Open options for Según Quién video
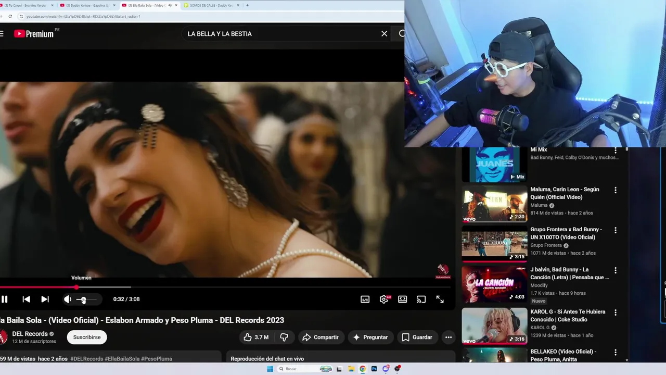The height and width of the screenshot is (375, 666). [616, 190]
